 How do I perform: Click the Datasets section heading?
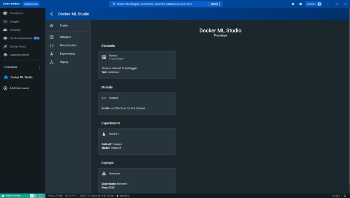(108, 45)
